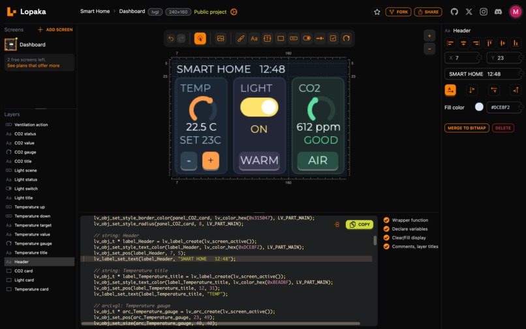The width and height of the screenshot is (526, 329).
Task: Align Header to the bottom edge
Action: pyautogui.click(x=516, y=43)
